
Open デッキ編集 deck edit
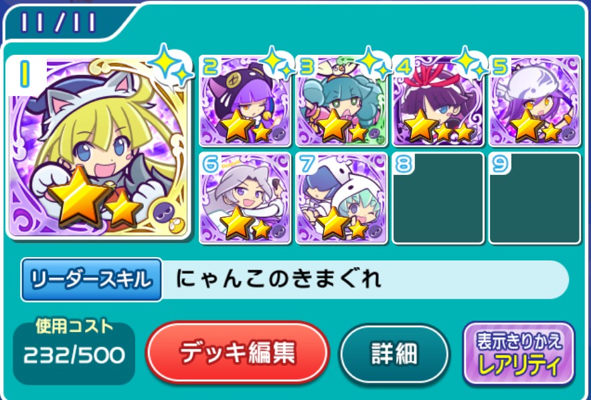tap(238, 353)
